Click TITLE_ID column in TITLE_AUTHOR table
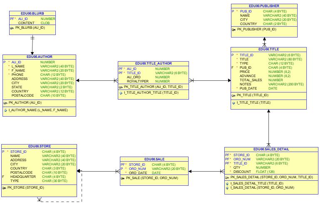 (x=134, y=73)
